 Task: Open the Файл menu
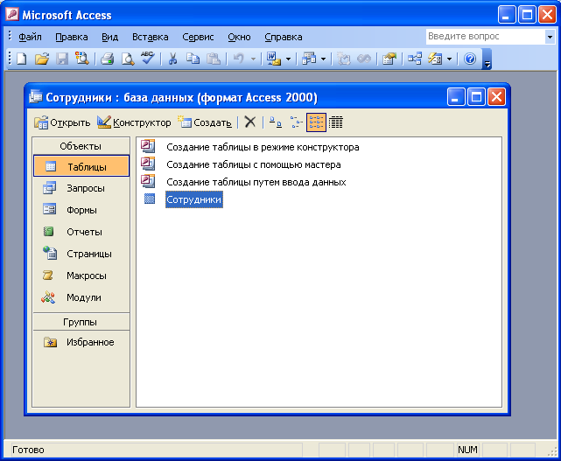pos(30,37)
